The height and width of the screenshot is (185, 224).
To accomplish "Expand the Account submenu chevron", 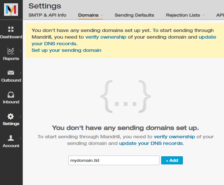I will 21,138.
